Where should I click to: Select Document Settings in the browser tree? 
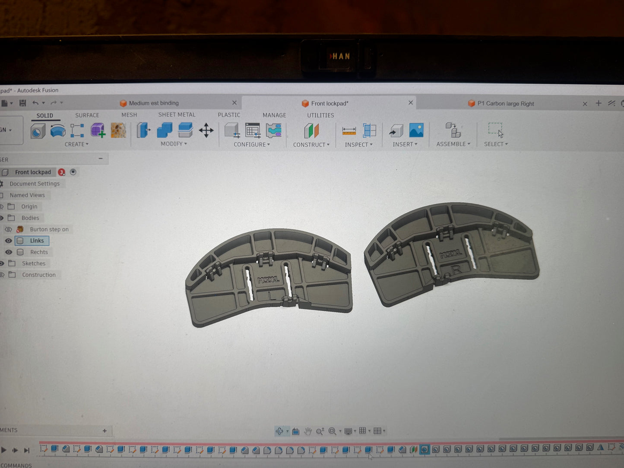click(35, 183)
